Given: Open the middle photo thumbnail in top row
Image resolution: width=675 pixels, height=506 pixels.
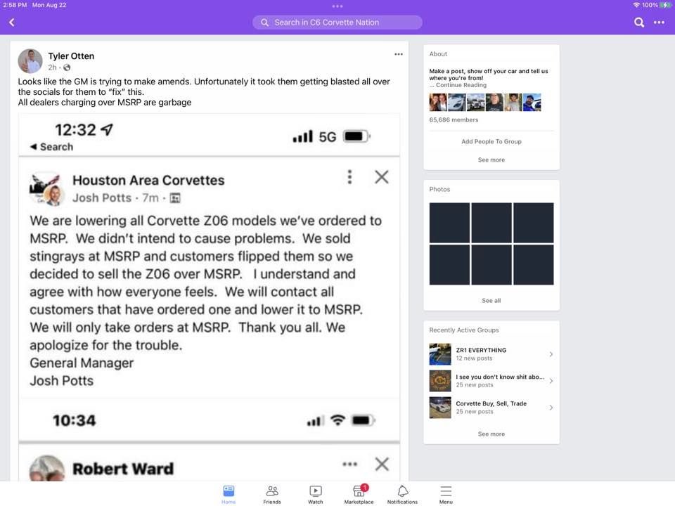Looking at the screenshot, I should coord(491,223).
